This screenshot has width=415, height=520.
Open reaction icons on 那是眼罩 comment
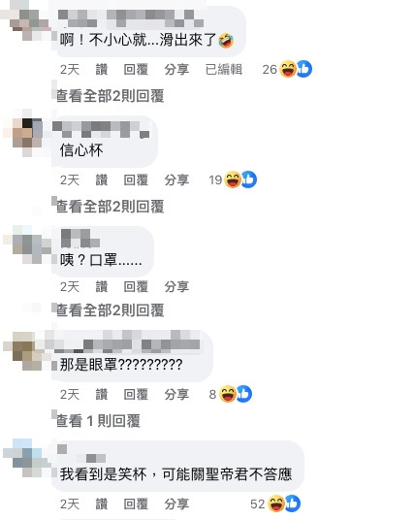231,394
